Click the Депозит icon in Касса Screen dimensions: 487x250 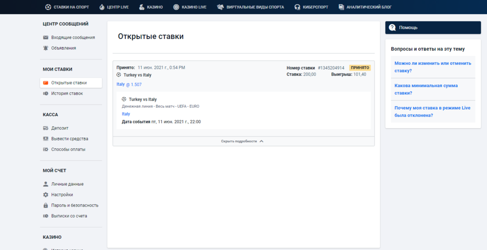(46, 128)
